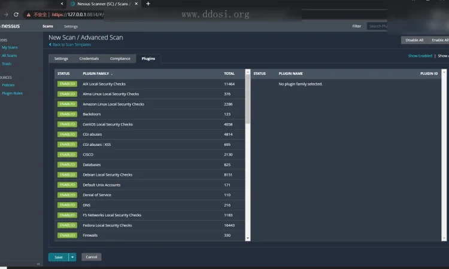449x269 pixels.
Task: Collapse the sidebar with double-chevron icon
Action: [38, 264]
